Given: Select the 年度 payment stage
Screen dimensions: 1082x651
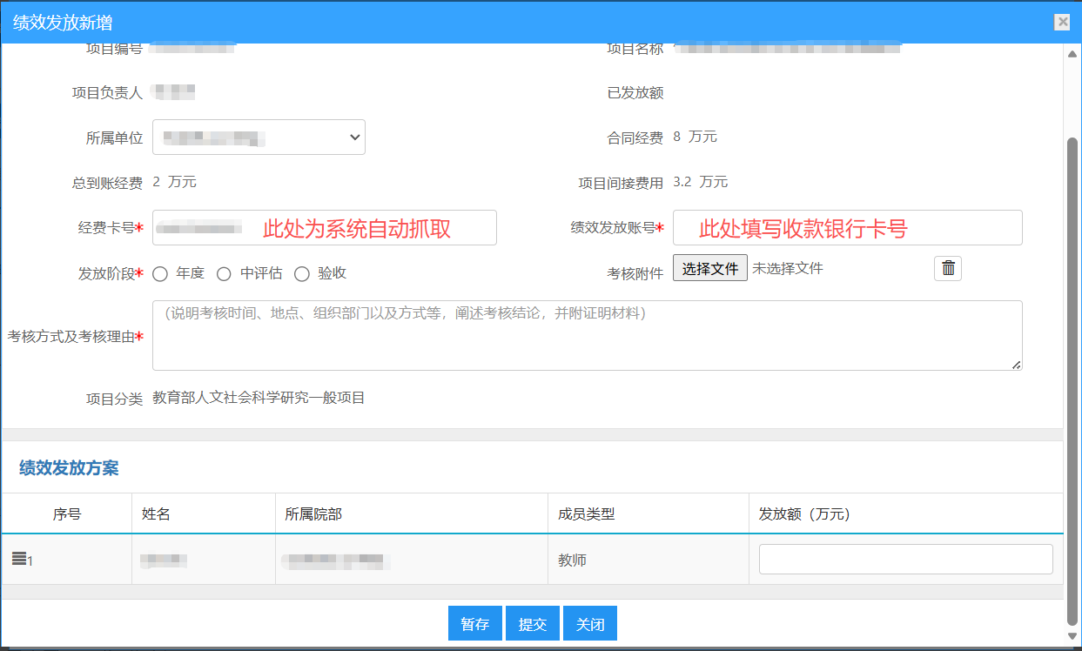Looking at the screenshot, I should [x=160, y=274].
